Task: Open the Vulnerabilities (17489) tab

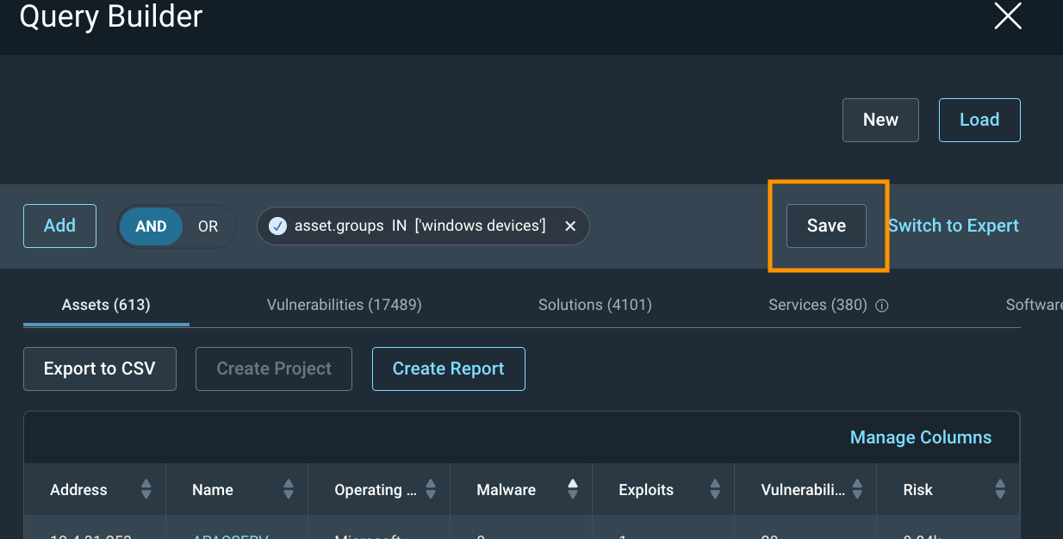Action: tap(344, 305)
